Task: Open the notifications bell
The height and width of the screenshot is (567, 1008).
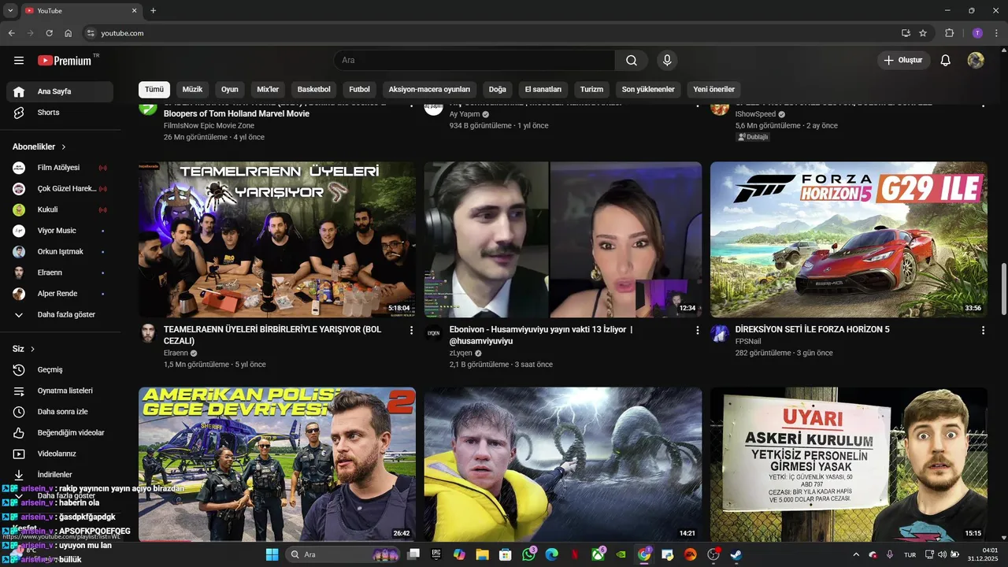Action: [x=946, y=61]
